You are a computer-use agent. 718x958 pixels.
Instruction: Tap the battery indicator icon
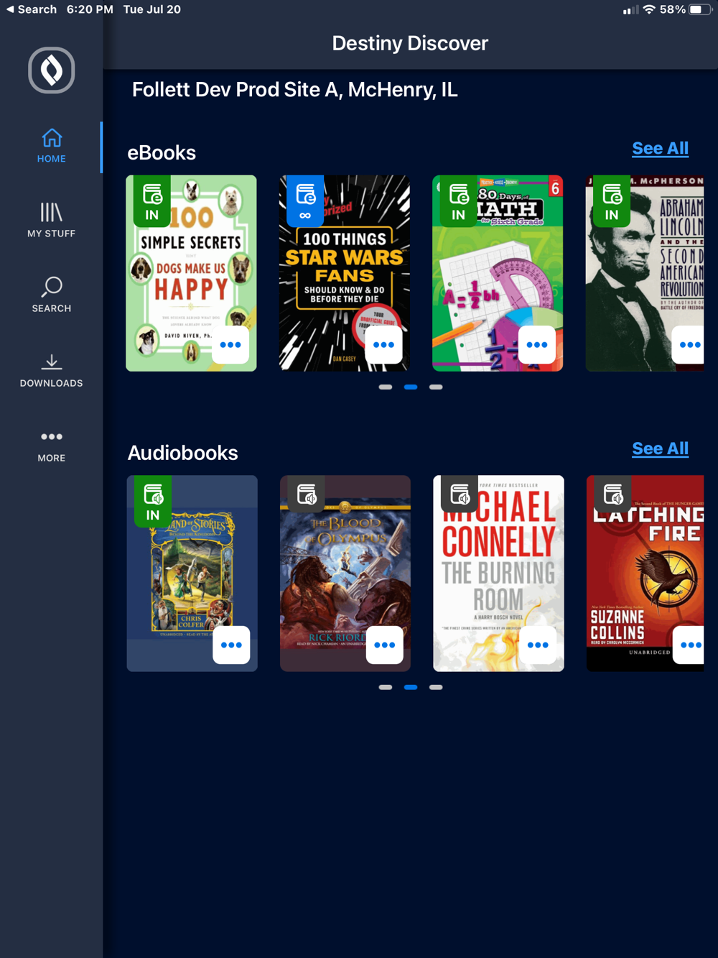point(700,9)
